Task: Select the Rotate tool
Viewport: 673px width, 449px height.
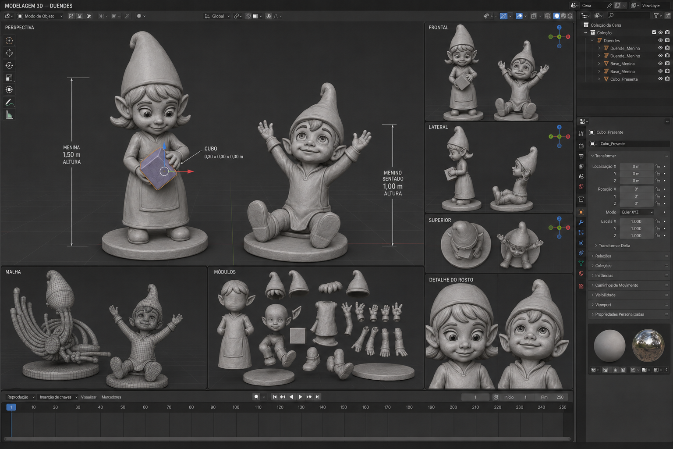Action: tap(9, 65)
